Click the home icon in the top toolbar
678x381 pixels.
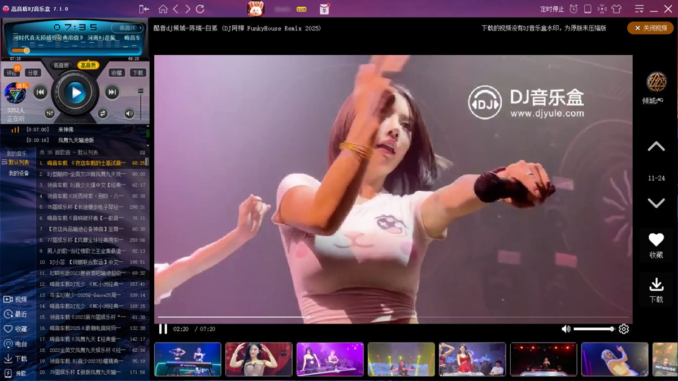(163, 9)
